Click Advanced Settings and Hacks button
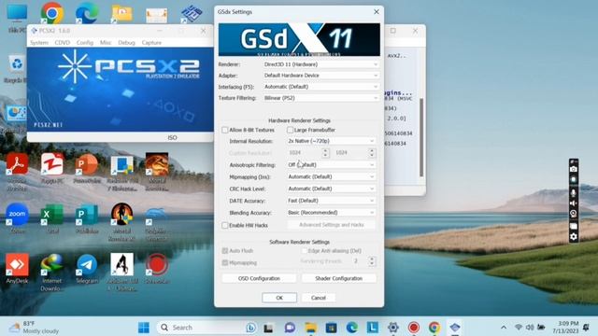The image size is (598, 336). click(332, 225)
